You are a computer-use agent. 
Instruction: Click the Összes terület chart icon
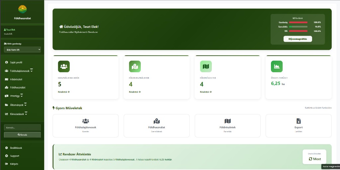click(277, 66)
